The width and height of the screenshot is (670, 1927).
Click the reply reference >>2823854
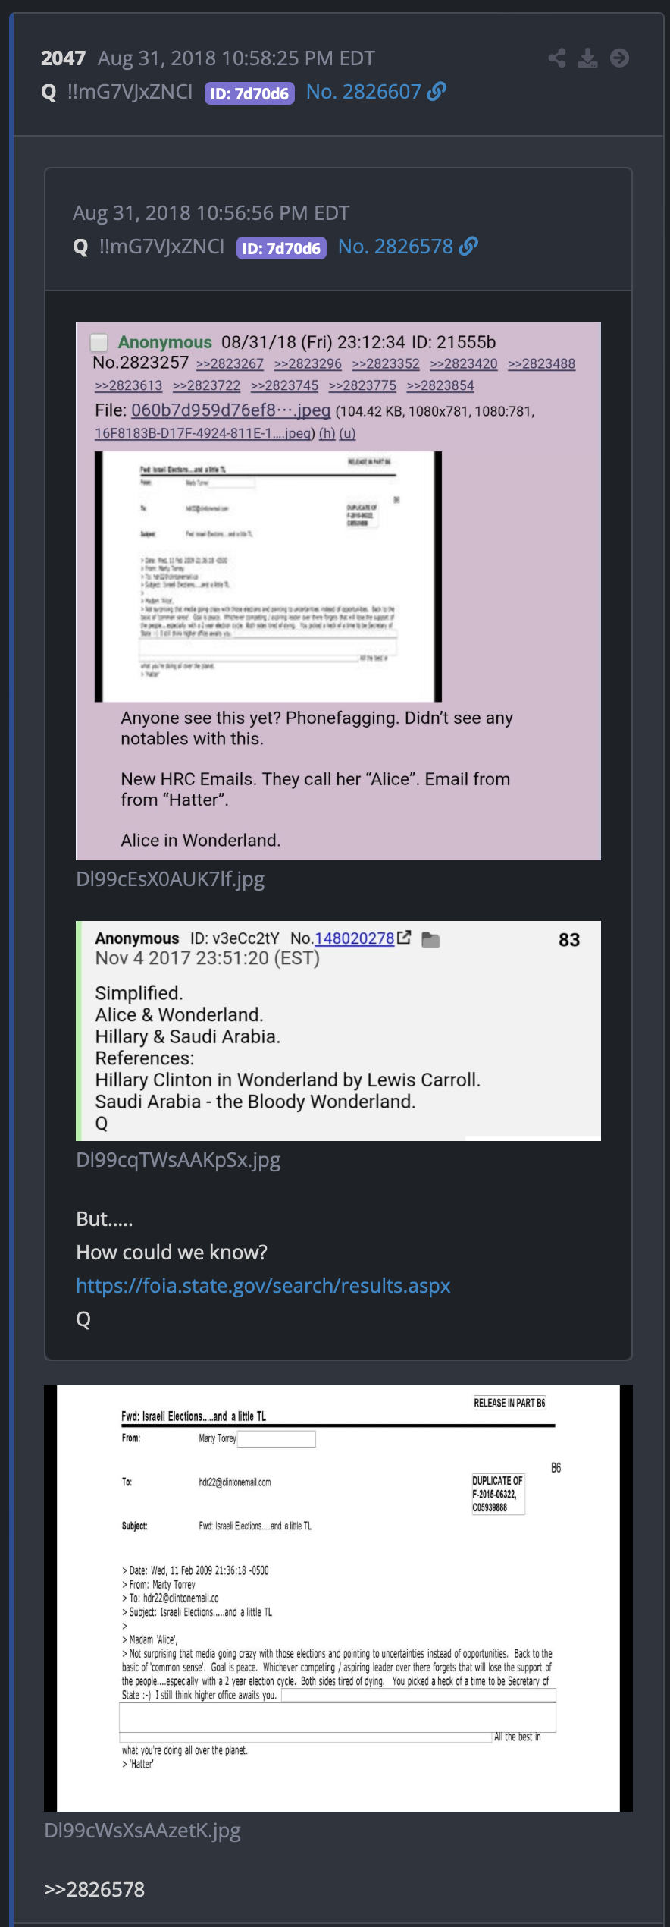(440, 385)
